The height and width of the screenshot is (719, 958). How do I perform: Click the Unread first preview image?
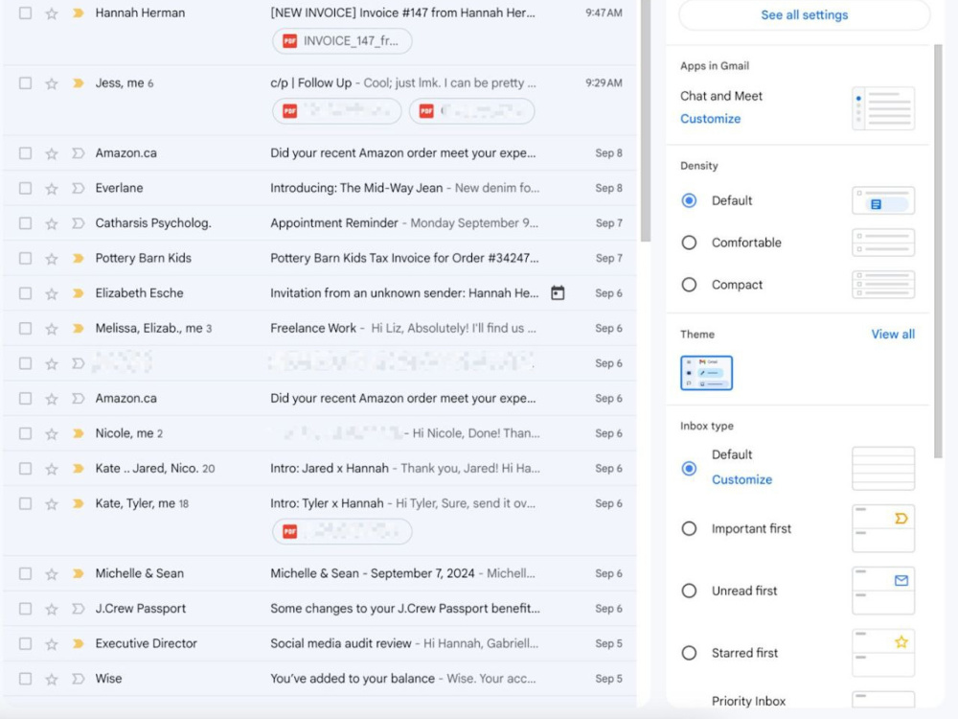[883, 591]
